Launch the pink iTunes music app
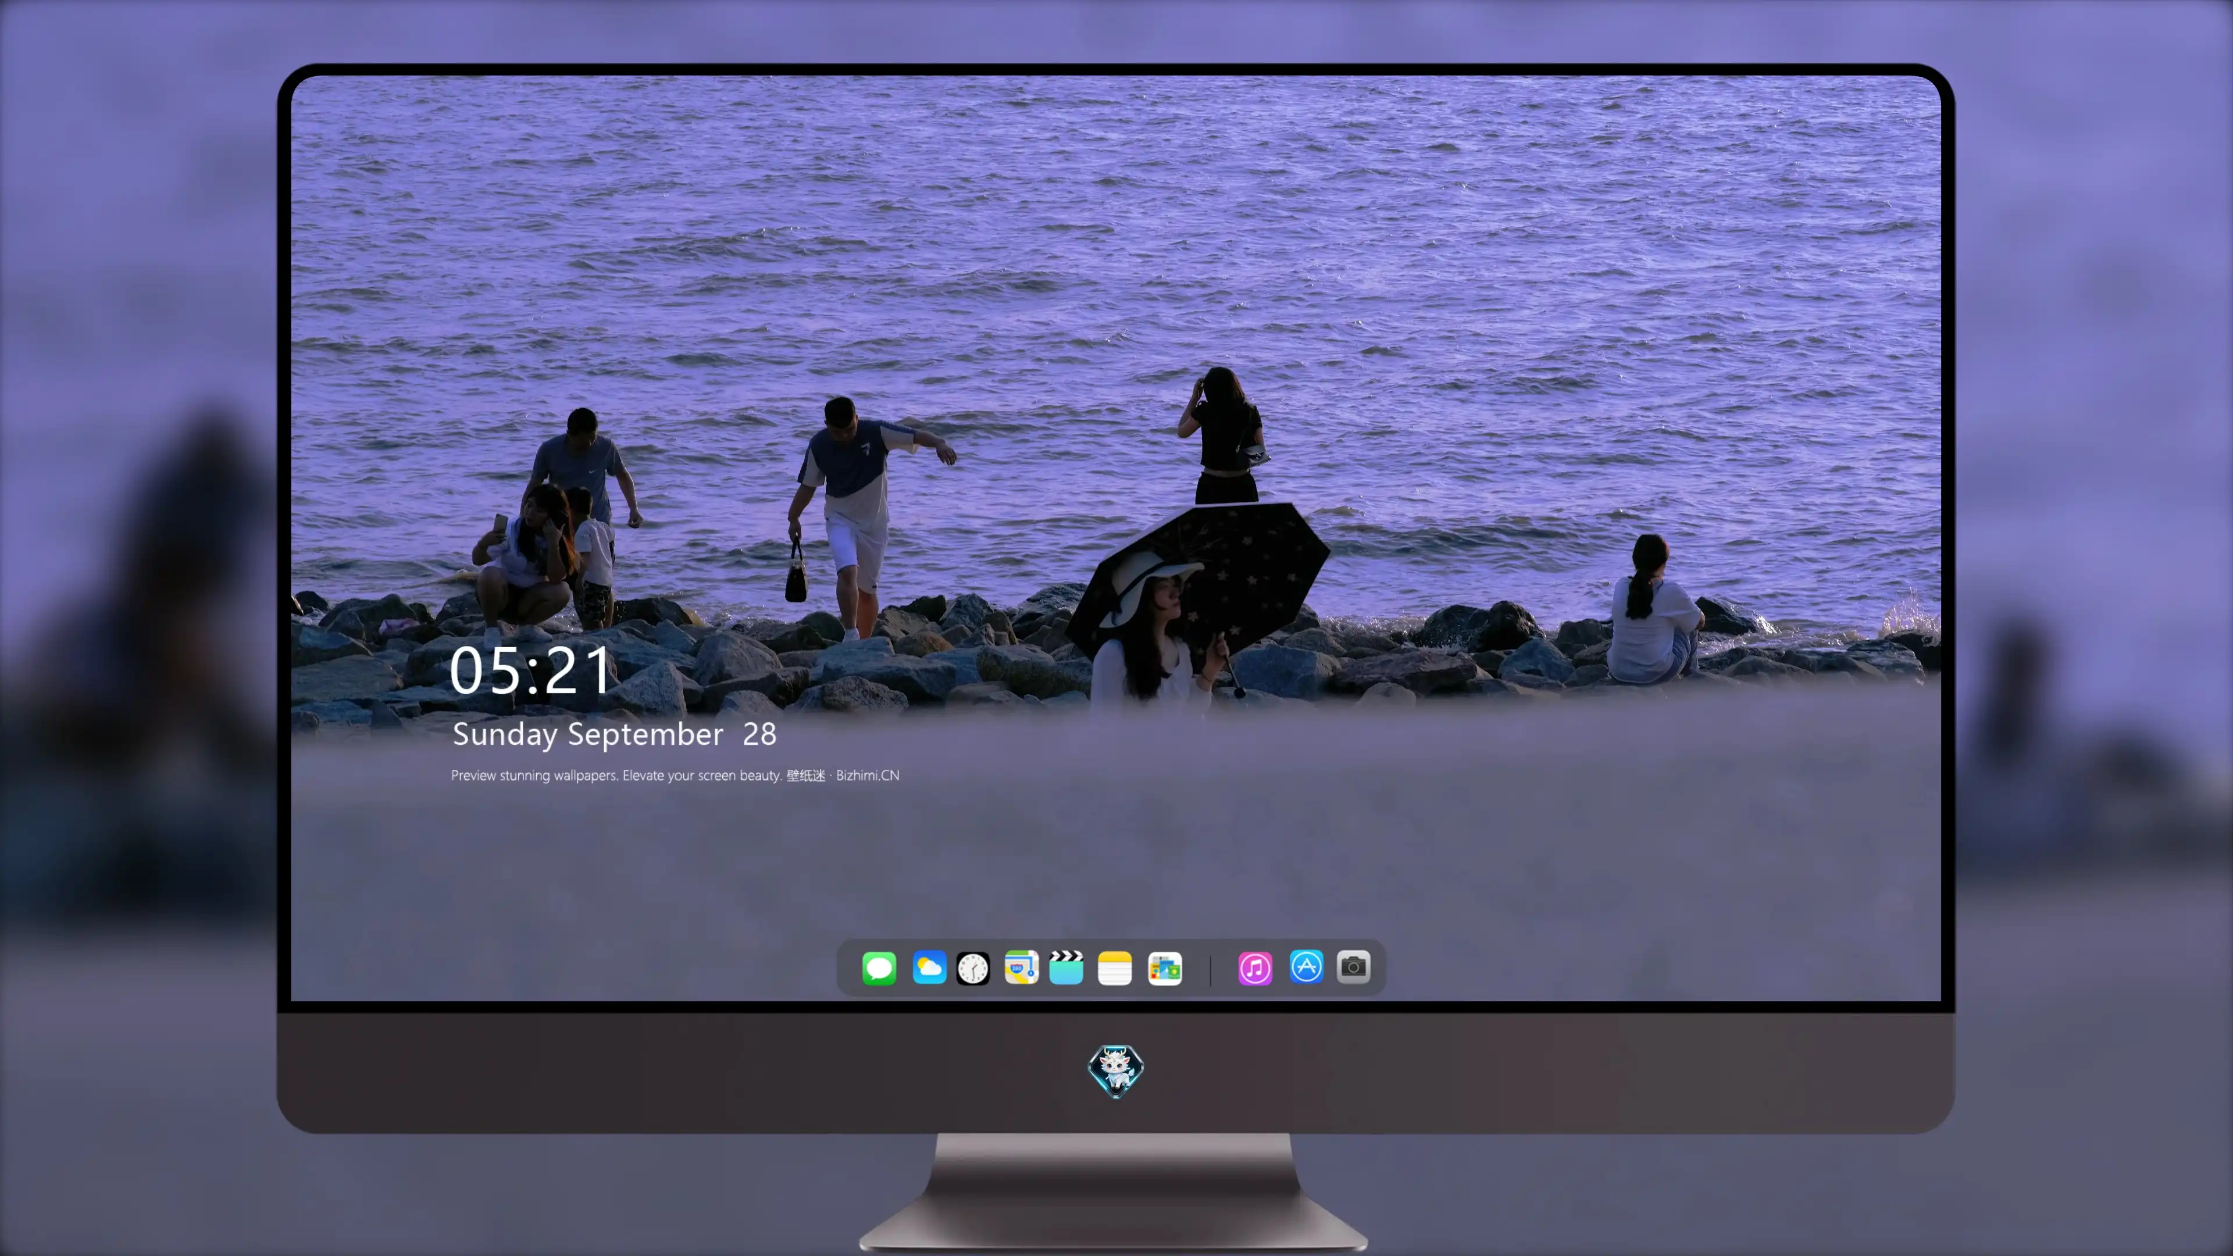Viewport: 2233px width, 1256px height. (x=1255, y=968)
